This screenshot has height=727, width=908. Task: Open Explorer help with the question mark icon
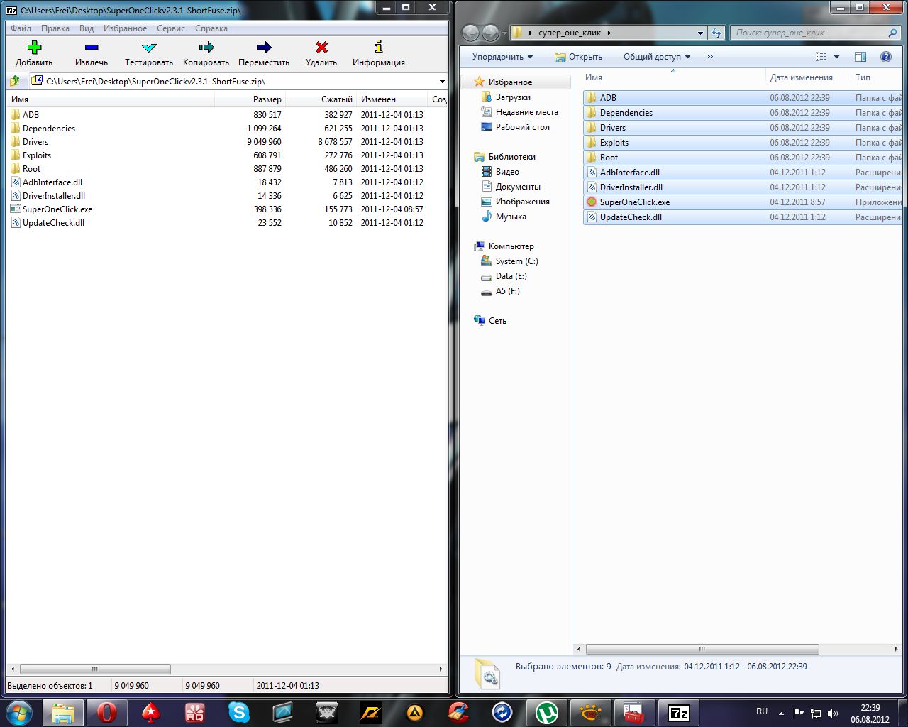[885, 57]
